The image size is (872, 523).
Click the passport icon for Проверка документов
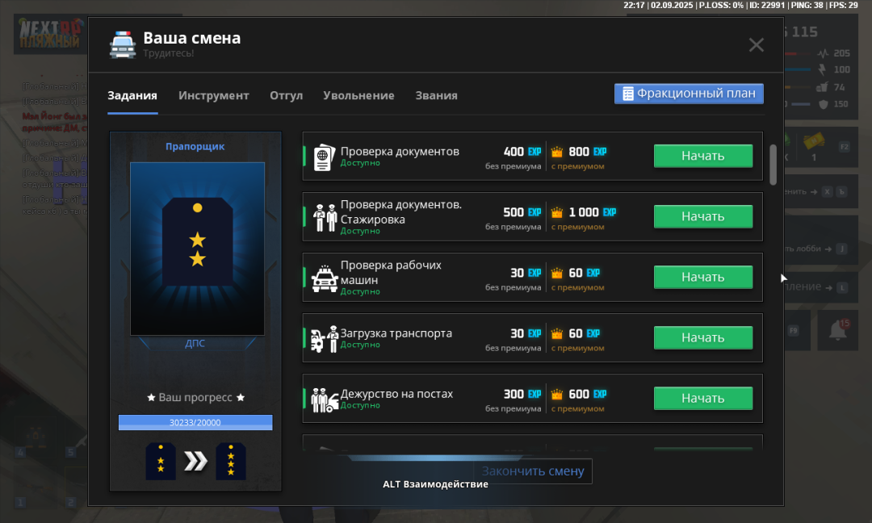[x=324, y=156]
